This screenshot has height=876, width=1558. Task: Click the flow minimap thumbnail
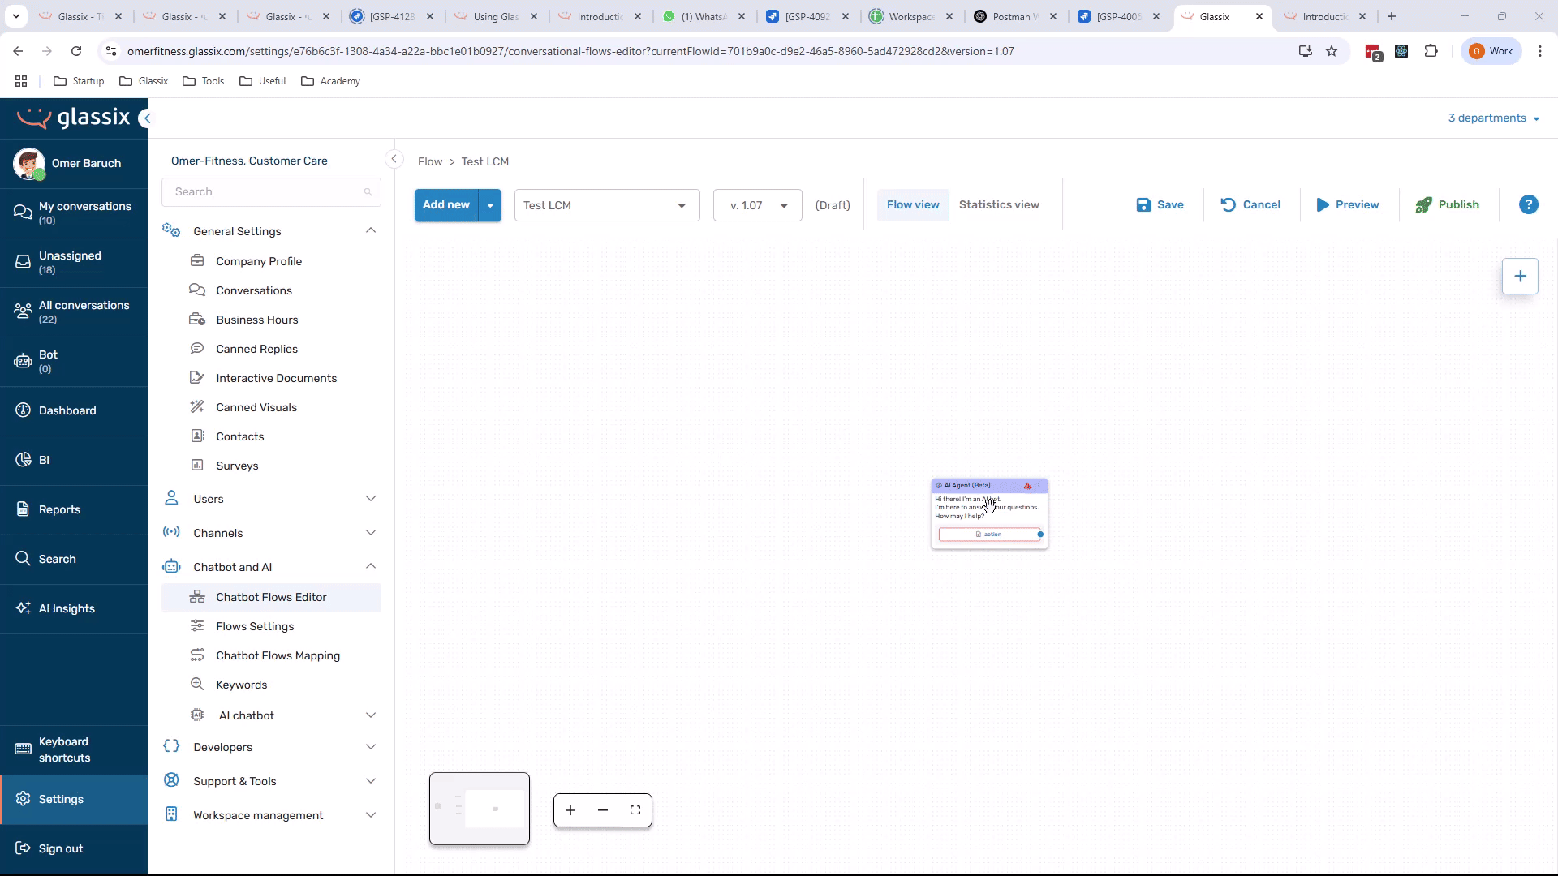point(480,809)
